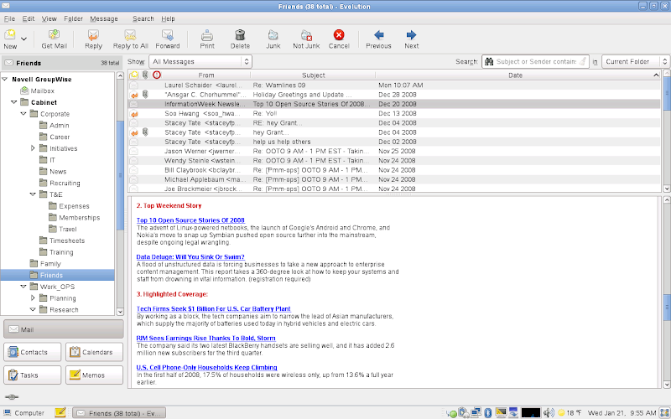The width and height of the screenshot is (671, 419).
Task: Open the View menu
Action: (x=49, y=18)
